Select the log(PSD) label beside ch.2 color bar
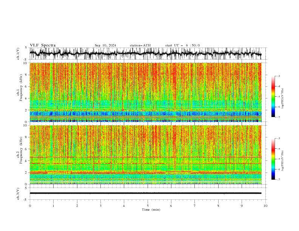The height and width of the screenshot is (231, 299). pos(283,161)
